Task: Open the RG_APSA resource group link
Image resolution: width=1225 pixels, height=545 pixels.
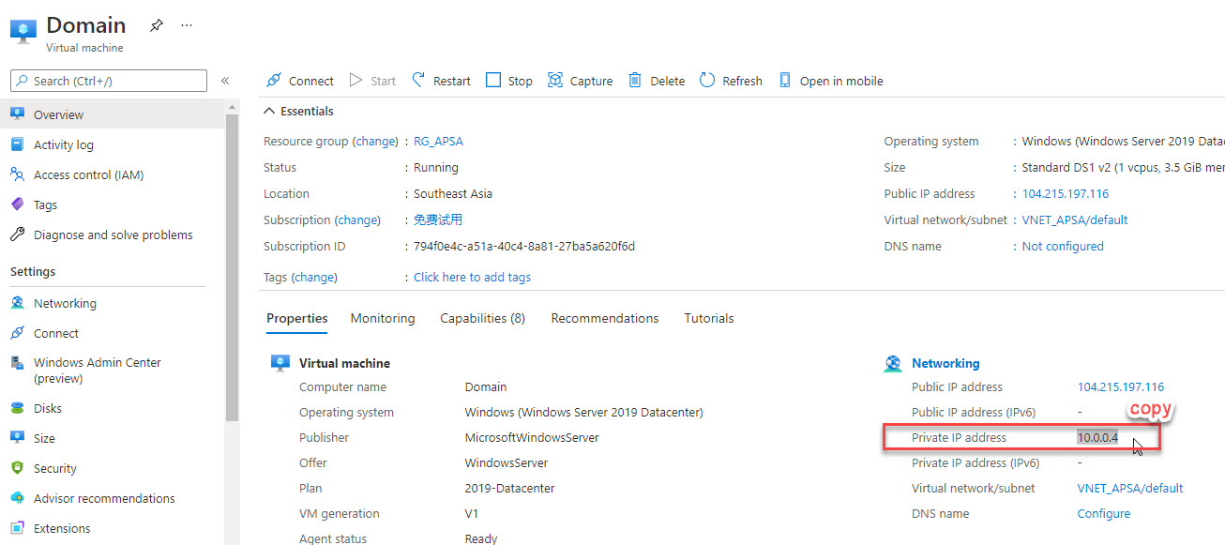Action: click(438, 142)
